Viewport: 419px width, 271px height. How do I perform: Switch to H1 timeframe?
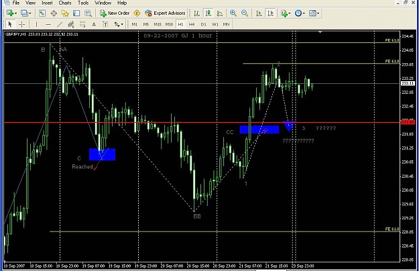[x=180, y=24]
